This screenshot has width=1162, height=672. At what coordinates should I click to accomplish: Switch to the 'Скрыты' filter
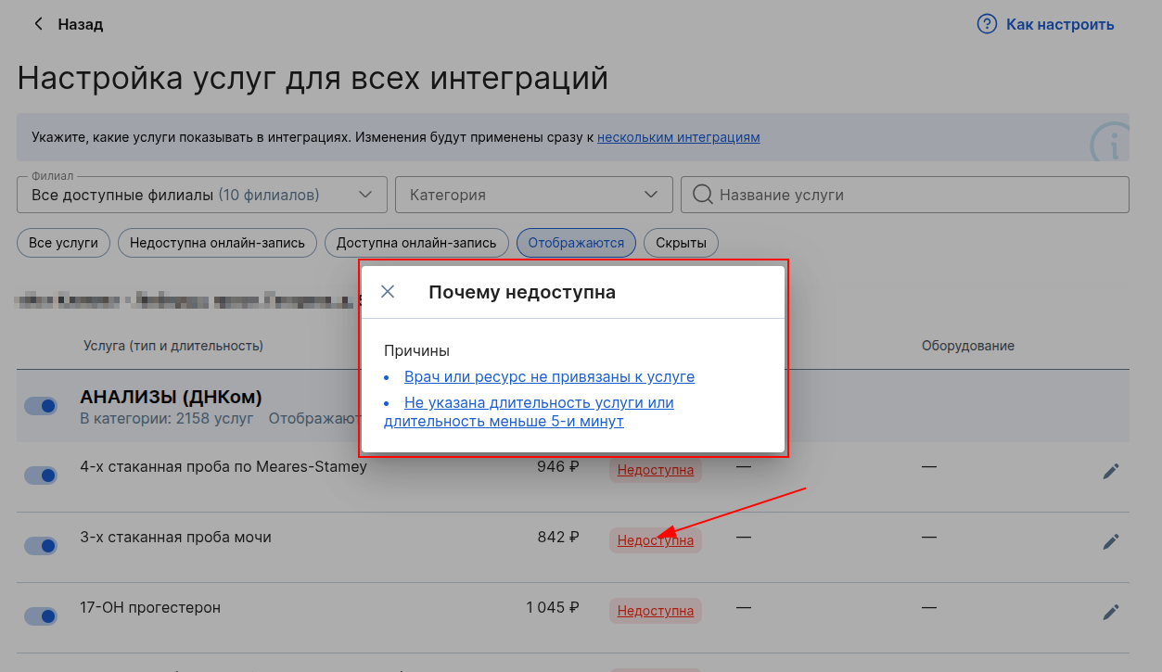pyautogui.click(x=681, y=243)
